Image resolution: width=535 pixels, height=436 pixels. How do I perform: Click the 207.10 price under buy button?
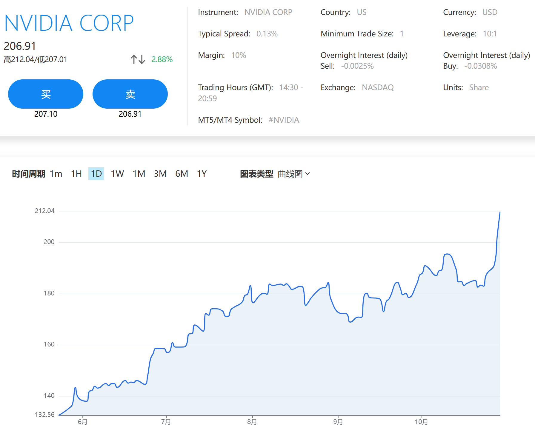(46, 114)
